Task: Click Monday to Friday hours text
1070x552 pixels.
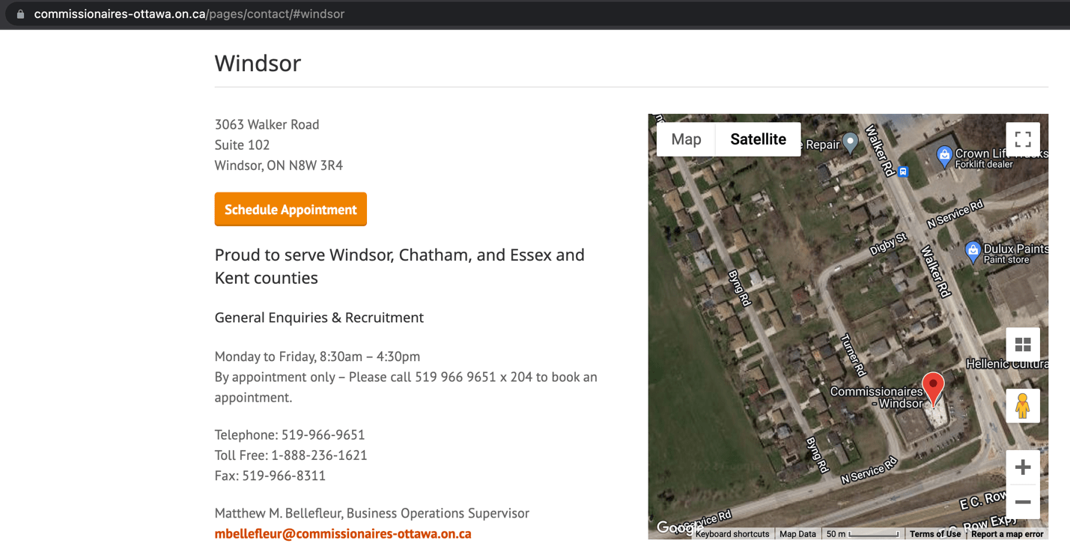Action: coord(317,357)
